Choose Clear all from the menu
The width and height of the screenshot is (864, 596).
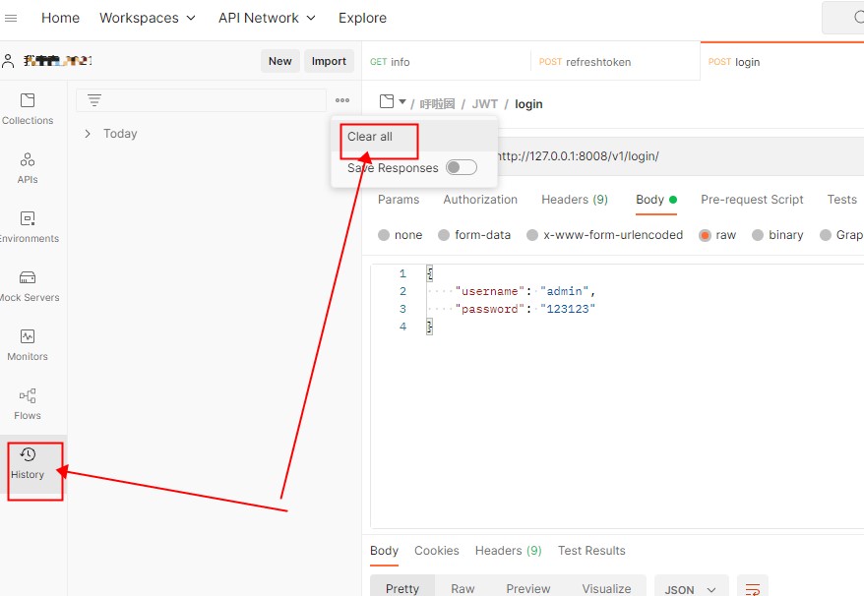[370, 137]
